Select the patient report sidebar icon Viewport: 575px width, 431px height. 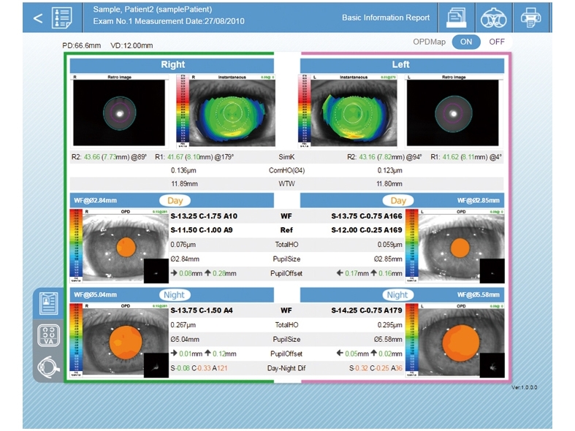pyautogui.click(x=48, y=303)
